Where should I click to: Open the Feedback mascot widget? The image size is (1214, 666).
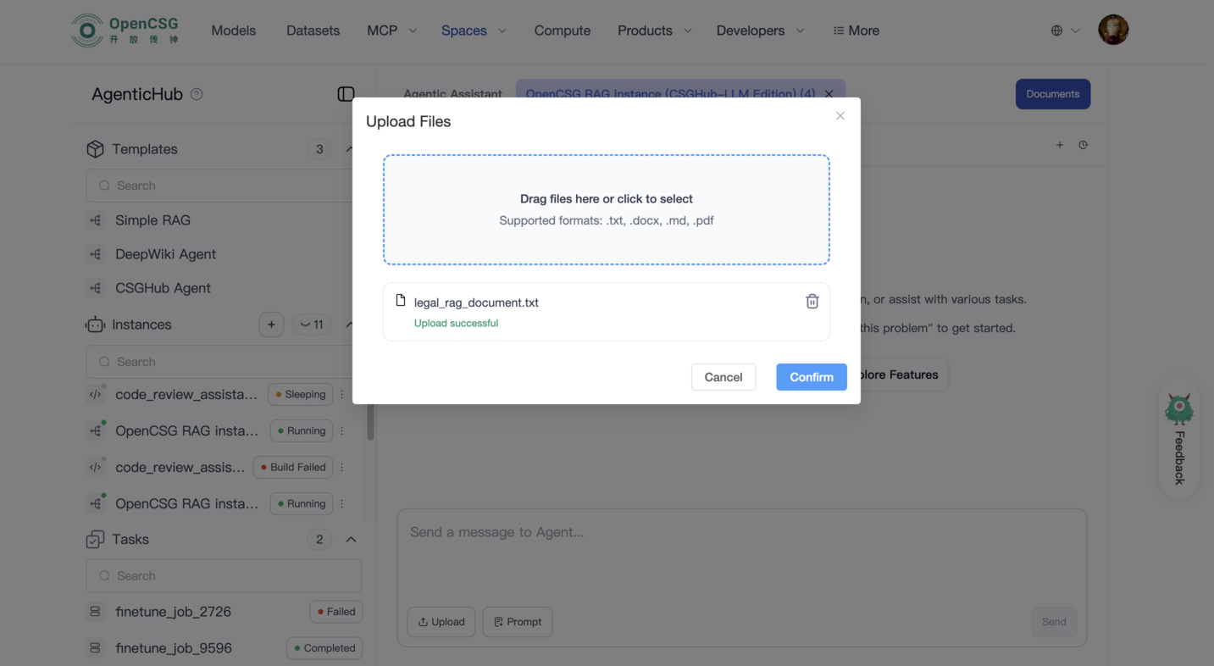[1178, 436]
